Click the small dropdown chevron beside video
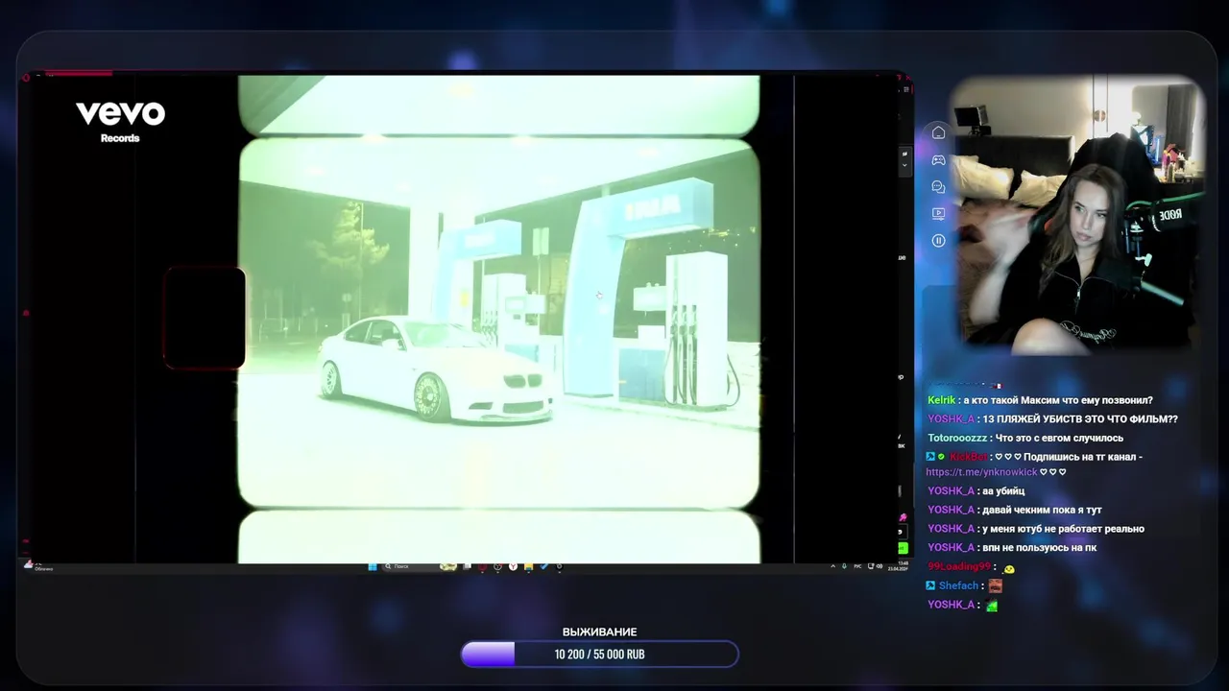 (904, 165)
